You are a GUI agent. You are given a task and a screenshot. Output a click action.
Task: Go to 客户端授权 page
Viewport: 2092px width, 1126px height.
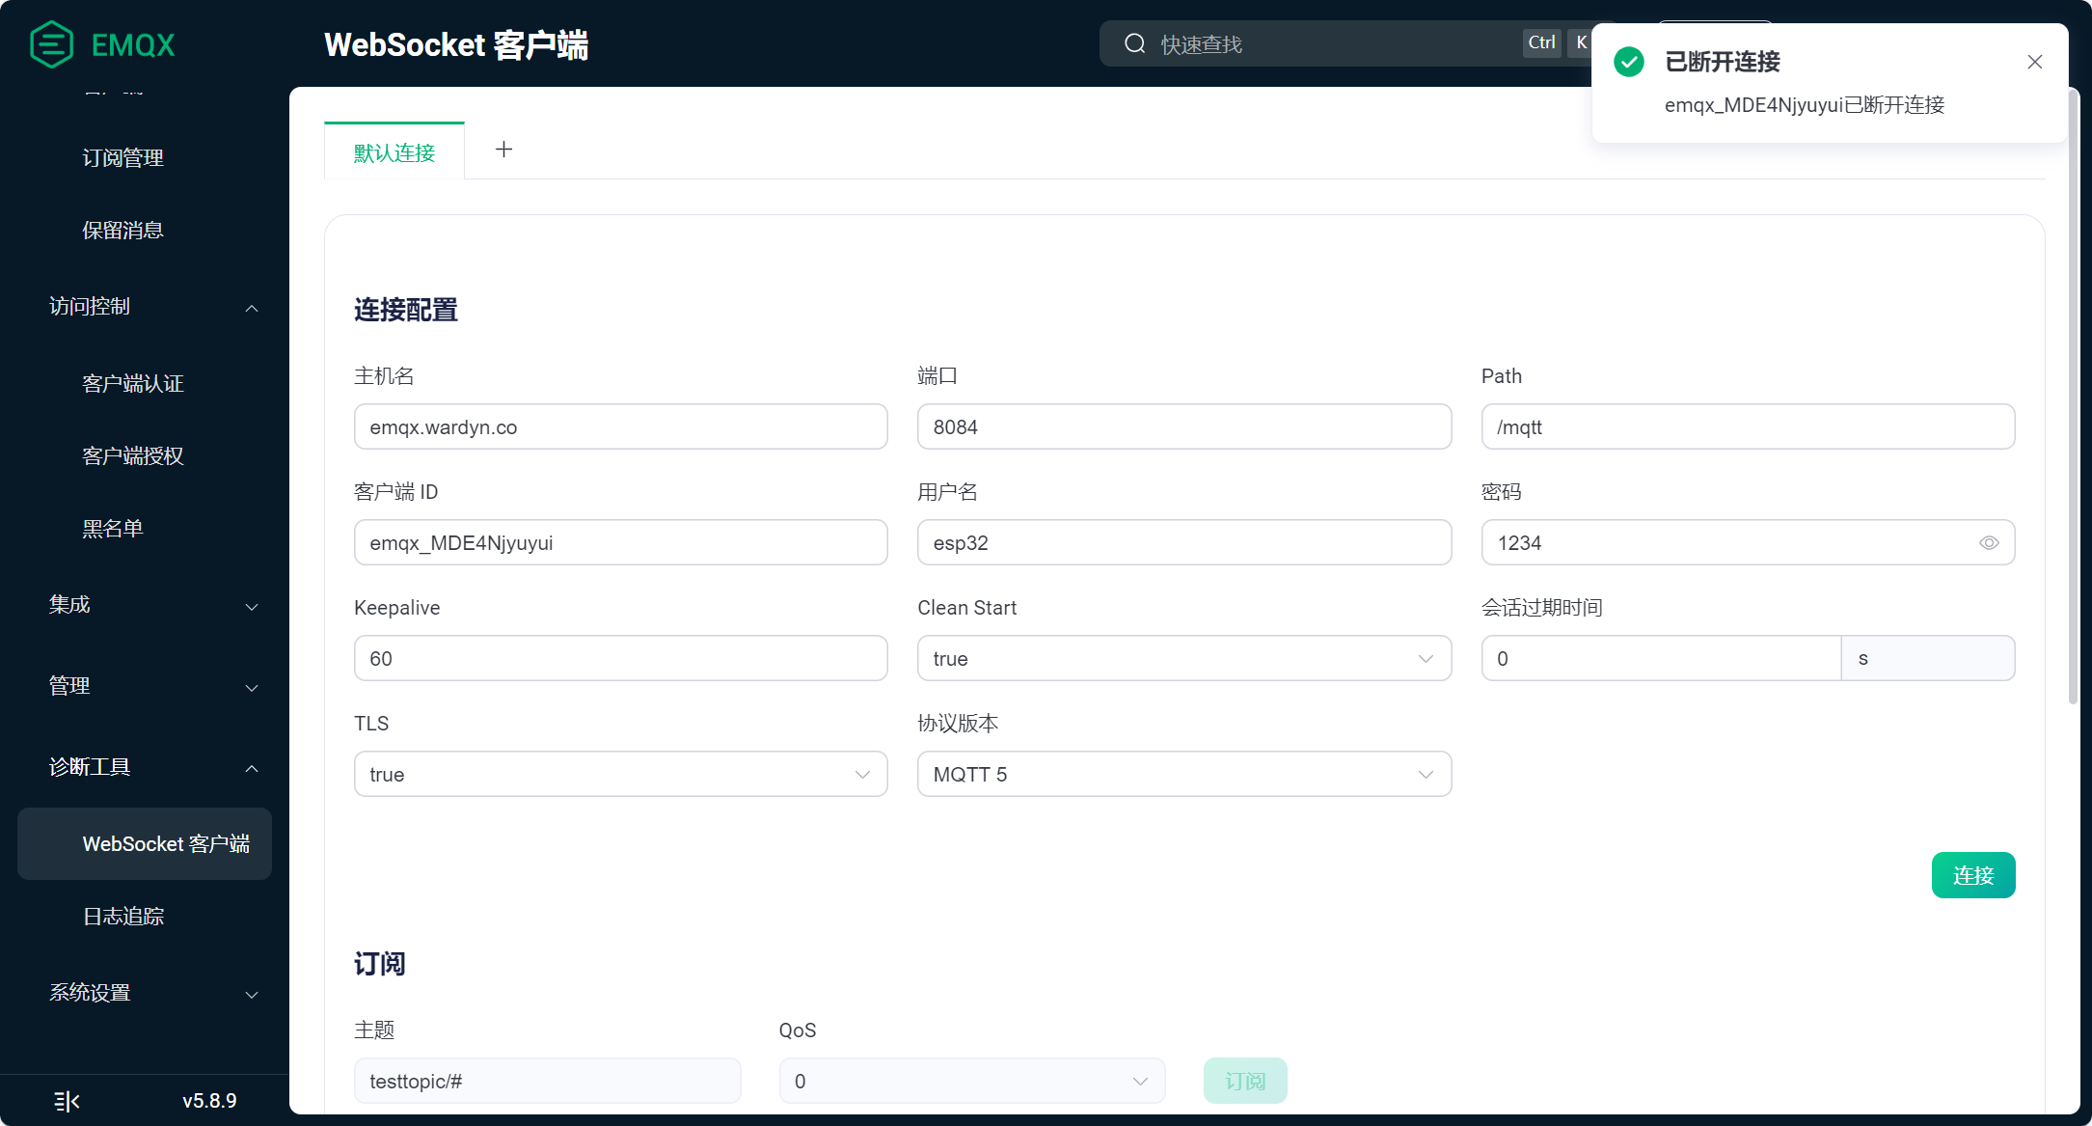133,455
